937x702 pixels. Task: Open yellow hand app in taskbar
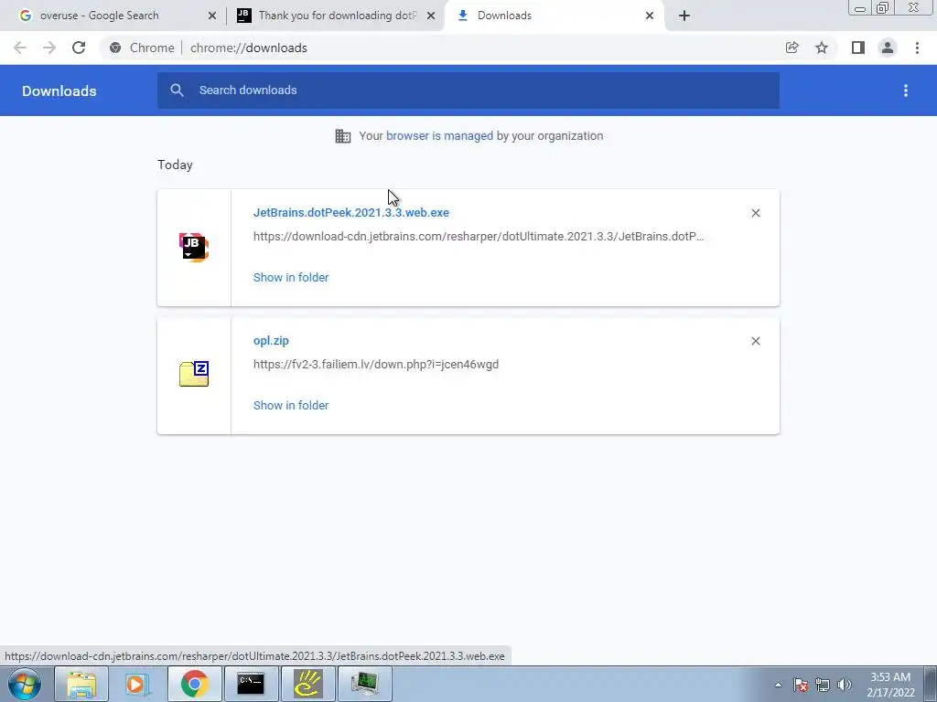(x=307, y=684)
